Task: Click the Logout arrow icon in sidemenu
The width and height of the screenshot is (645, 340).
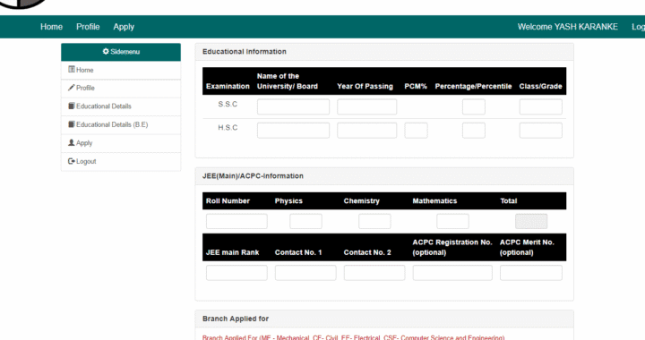Action: click(x=72, y=161)
